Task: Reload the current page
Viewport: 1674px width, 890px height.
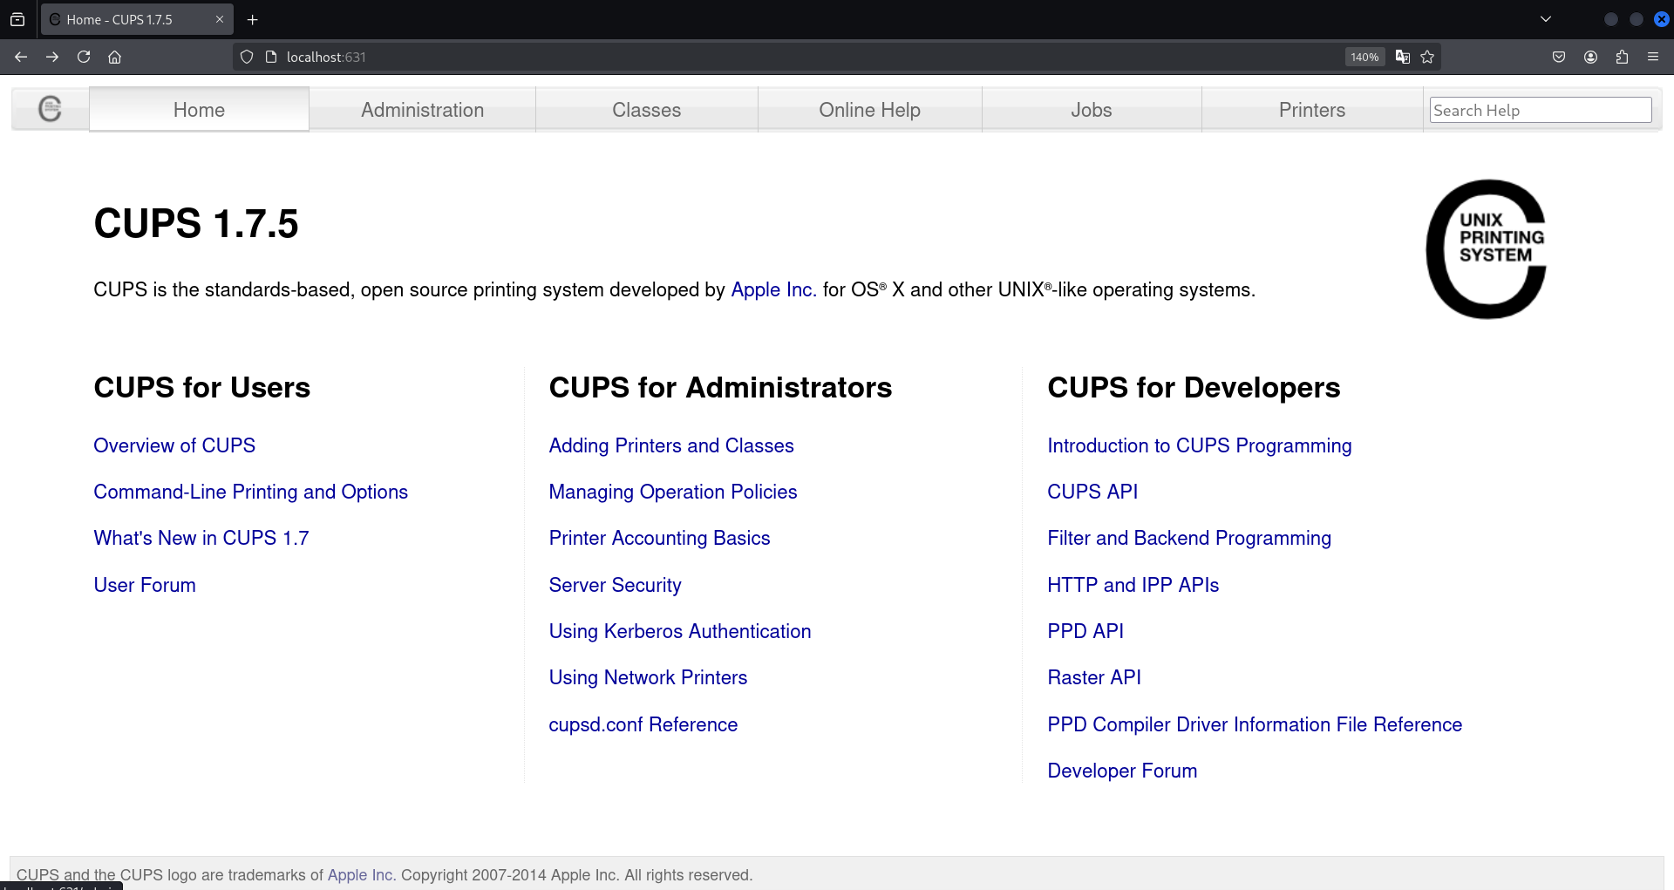Action: tap(84, 57)
